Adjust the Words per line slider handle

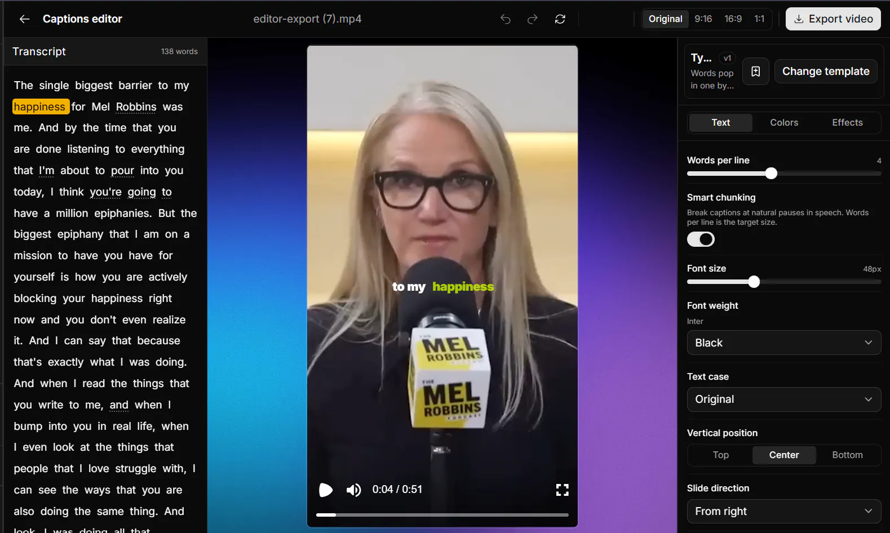click(x=771, y=174)
